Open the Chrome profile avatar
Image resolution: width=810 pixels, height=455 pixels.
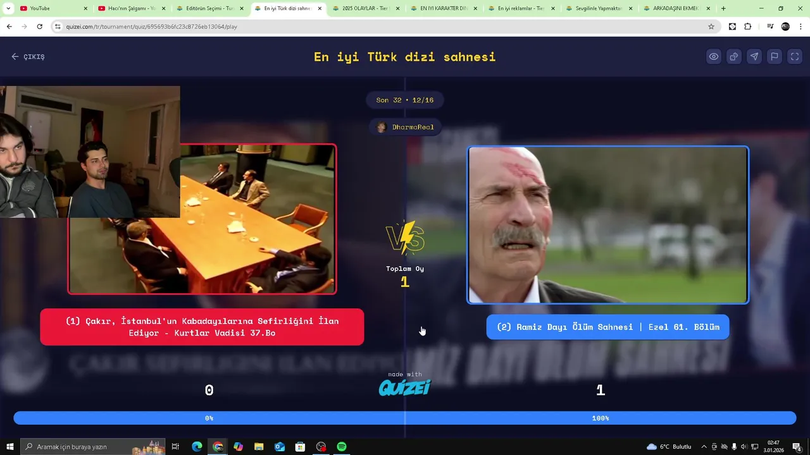coord(785,27)
